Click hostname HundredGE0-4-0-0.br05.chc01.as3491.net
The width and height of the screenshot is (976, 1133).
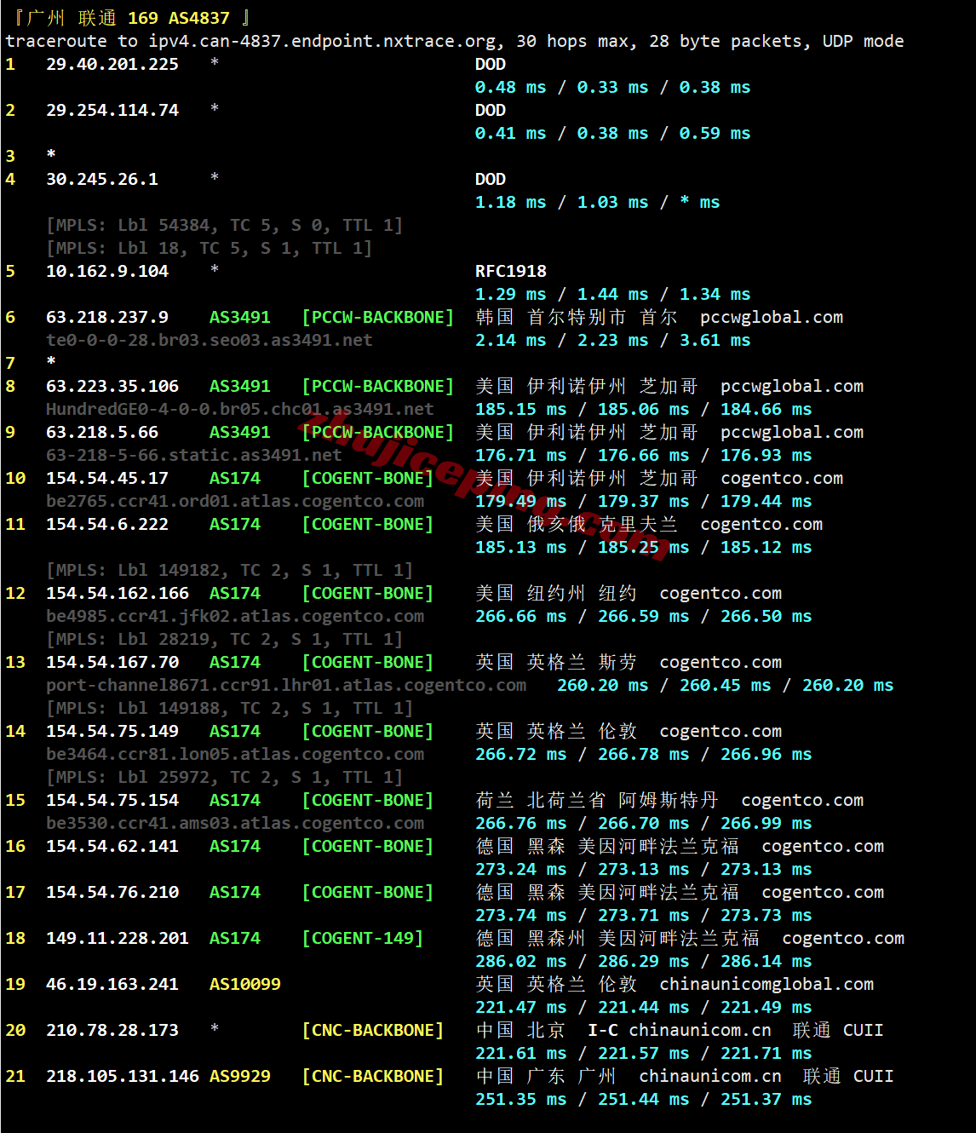coord(239,409)
